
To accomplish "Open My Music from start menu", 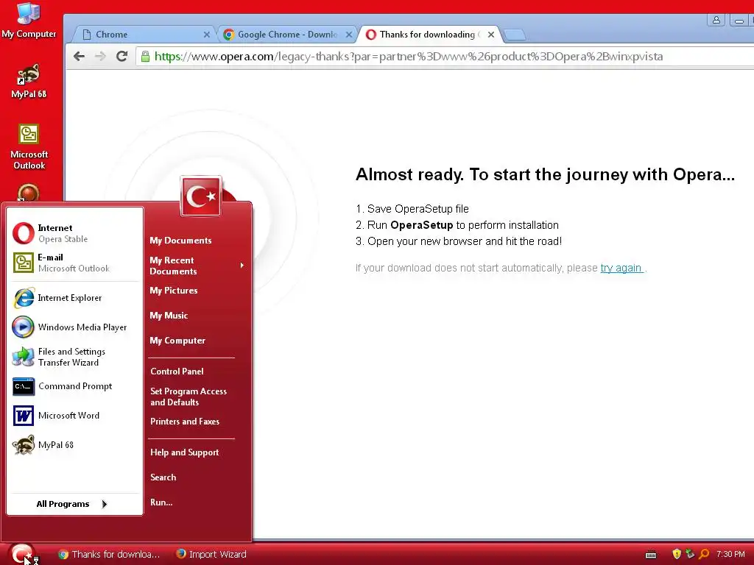I will point(169,316).
